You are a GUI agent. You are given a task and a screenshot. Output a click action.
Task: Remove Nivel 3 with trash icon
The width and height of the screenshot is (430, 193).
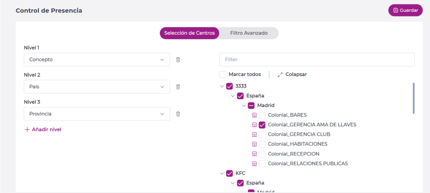pyautogui.click(x=178, y=114)
